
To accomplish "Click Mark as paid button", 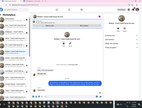I will 50,26.
